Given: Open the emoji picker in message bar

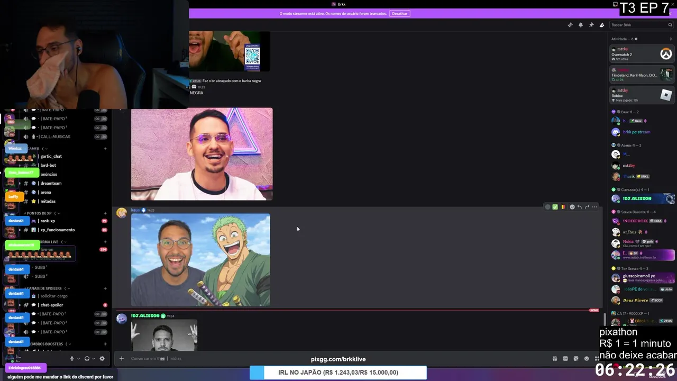Looking at the screenshot, I should point(587,358).
